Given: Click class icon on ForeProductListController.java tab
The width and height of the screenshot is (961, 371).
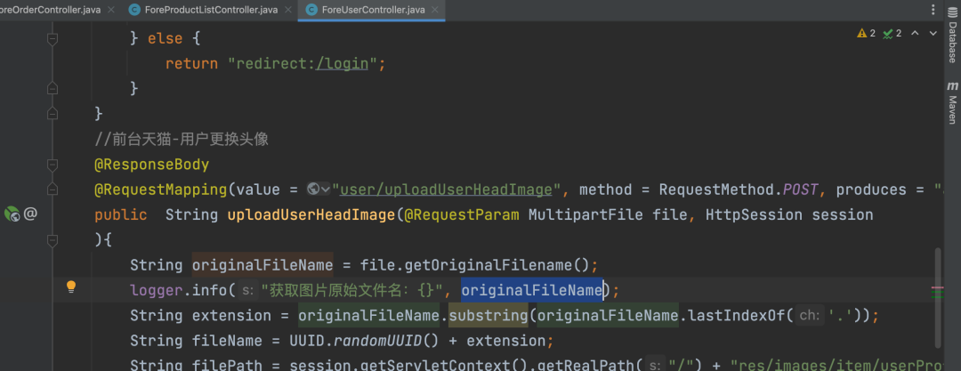Looking at the screenshot, I should tap(134, 10).
